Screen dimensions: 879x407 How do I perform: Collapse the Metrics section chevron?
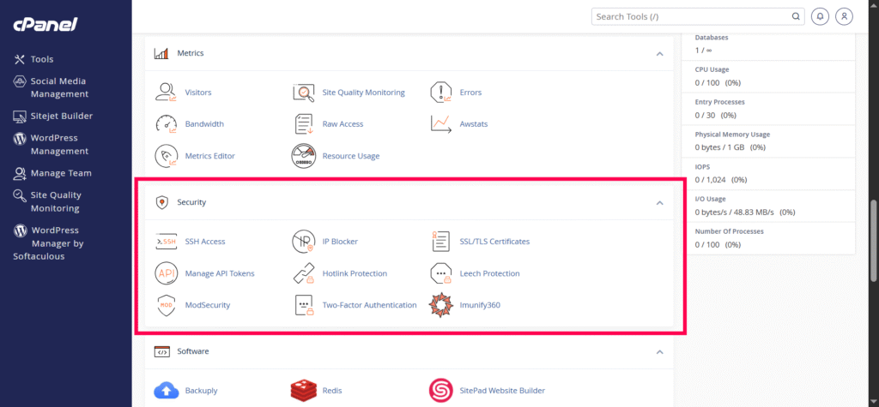[x=660, y=54]
